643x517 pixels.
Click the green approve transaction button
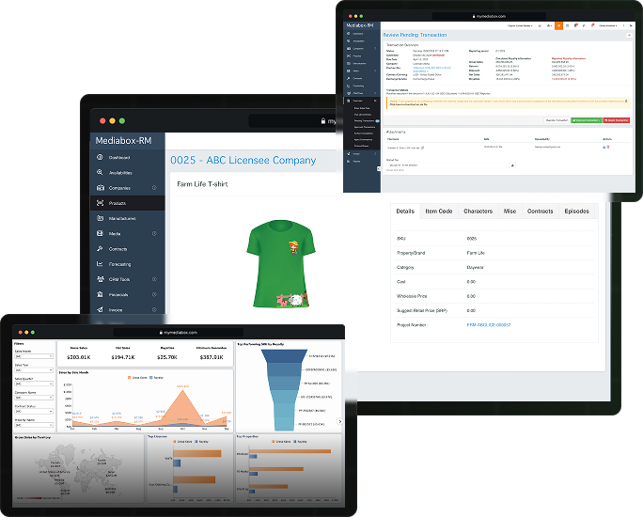[587, 120]
